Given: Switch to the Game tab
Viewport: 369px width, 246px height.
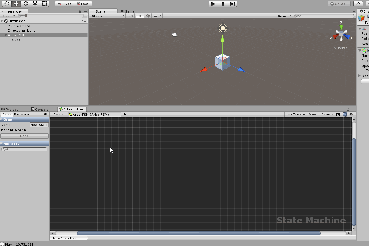Looking at the screenshot, I should point(127,11).
